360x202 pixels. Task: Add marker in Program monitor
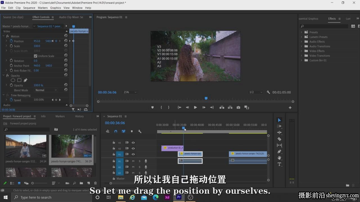[x=152, y=107]
